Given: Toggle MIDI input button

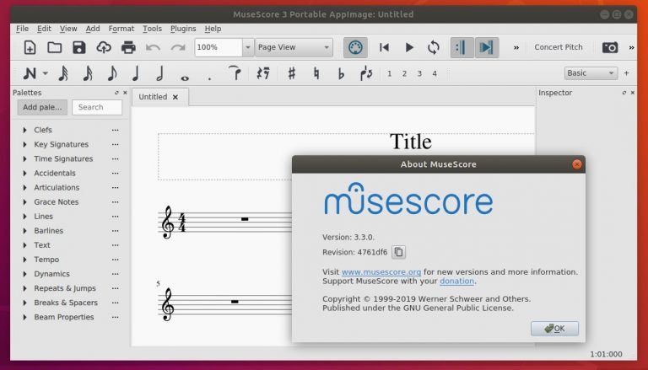Looking at the screenshot, I should [355, 47].
